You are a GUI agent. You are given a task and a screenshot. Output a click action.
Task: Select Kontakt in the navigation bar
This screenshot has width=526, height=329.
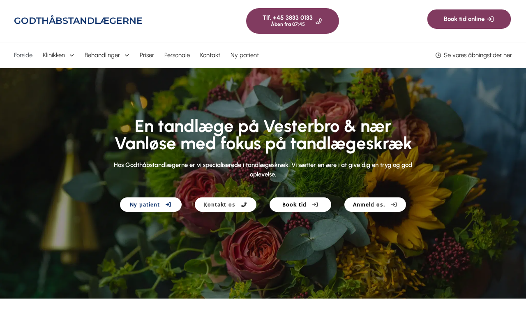pos(210,55)
